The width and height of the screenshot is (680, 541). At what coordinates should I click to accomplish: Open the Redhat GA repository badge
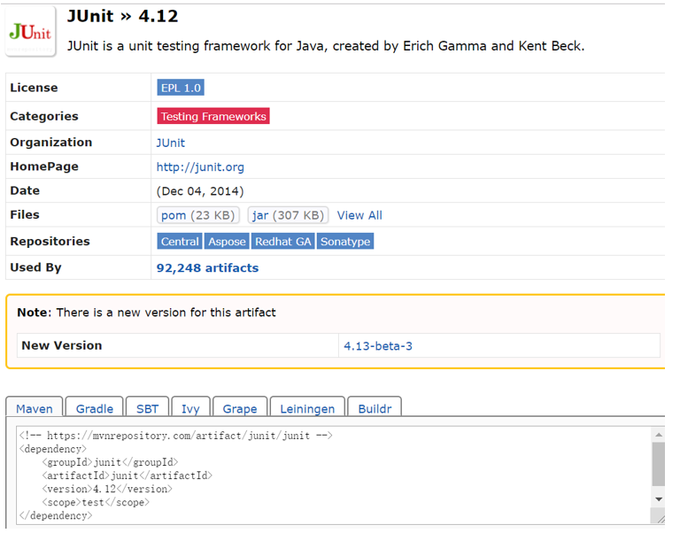pyautogui.click(x=282, y=241)
